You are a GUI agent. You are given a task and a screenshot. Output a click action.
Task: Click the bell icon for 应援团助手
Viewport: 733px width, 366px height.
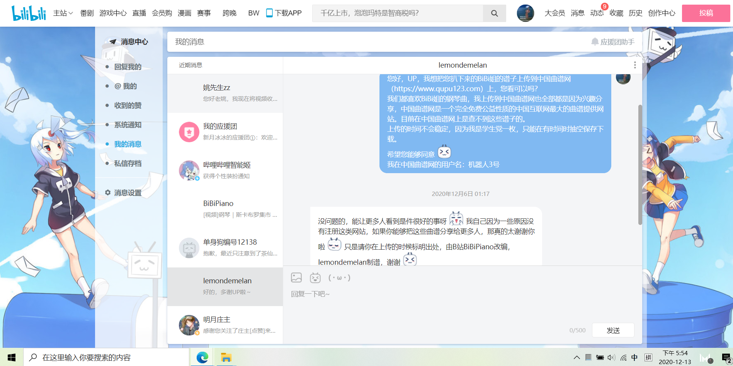coord(595,42)
